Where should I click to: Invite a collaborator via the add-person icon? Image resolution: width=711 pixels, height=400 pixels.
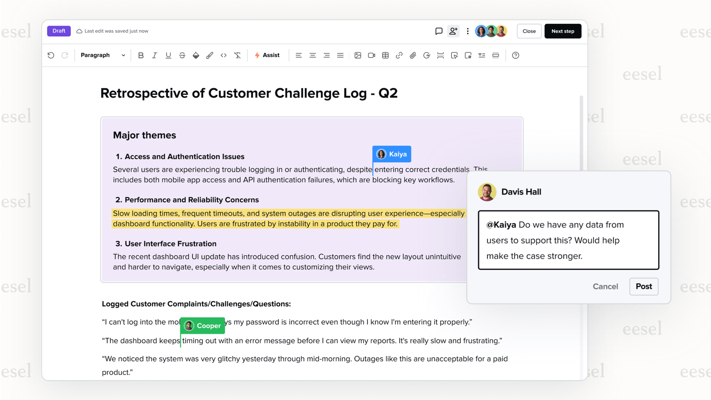453,31
